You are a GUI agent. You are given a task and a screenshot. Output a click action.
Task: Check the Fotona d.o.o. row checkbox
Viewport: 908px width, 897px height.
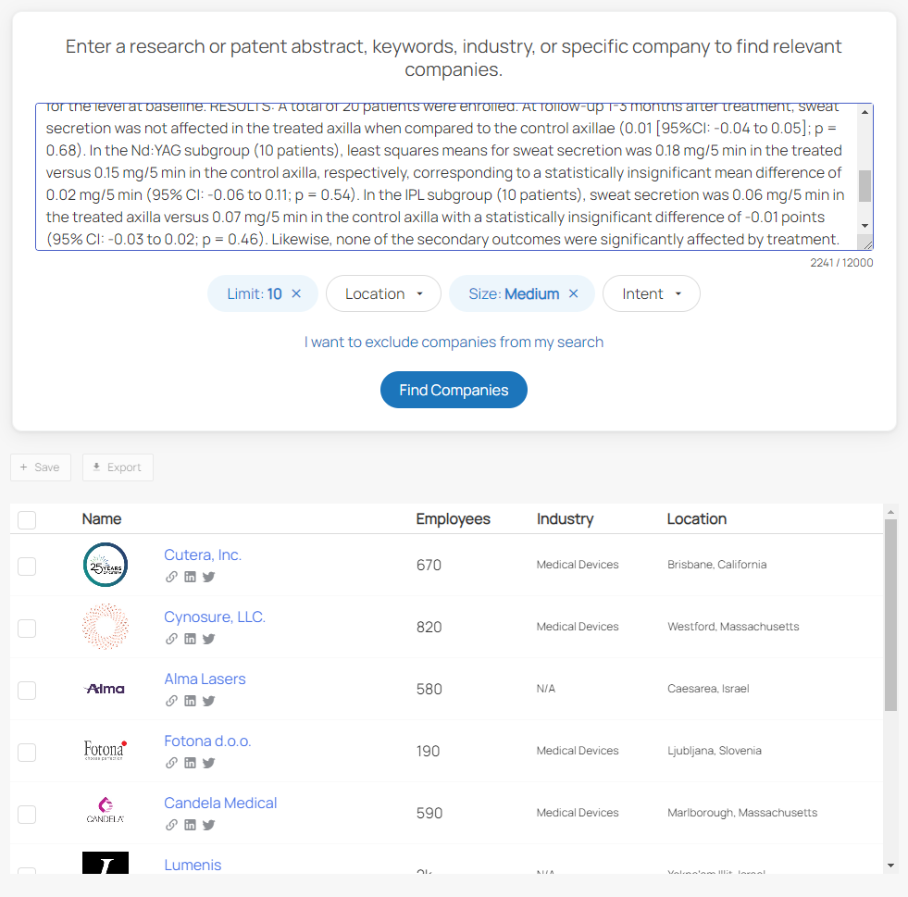pos(27,753)
